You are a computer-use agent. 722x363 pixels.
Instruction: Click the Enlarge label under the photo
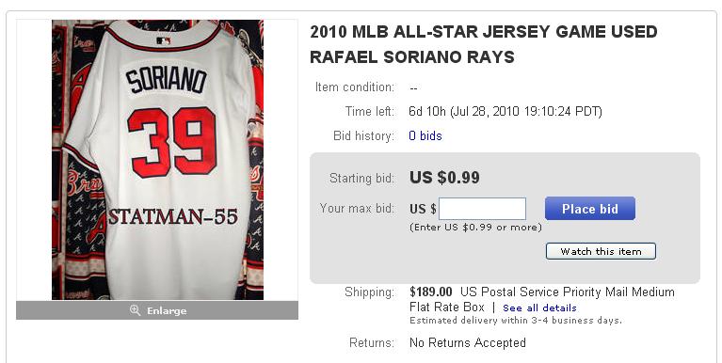167,311
